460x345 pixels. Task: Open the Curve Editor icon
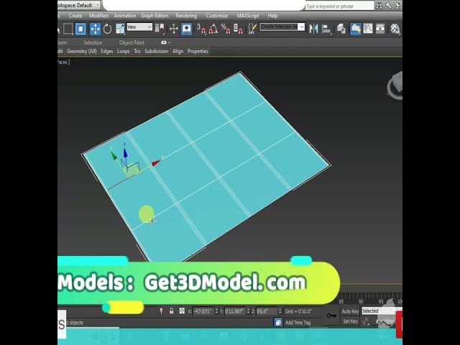368,29
